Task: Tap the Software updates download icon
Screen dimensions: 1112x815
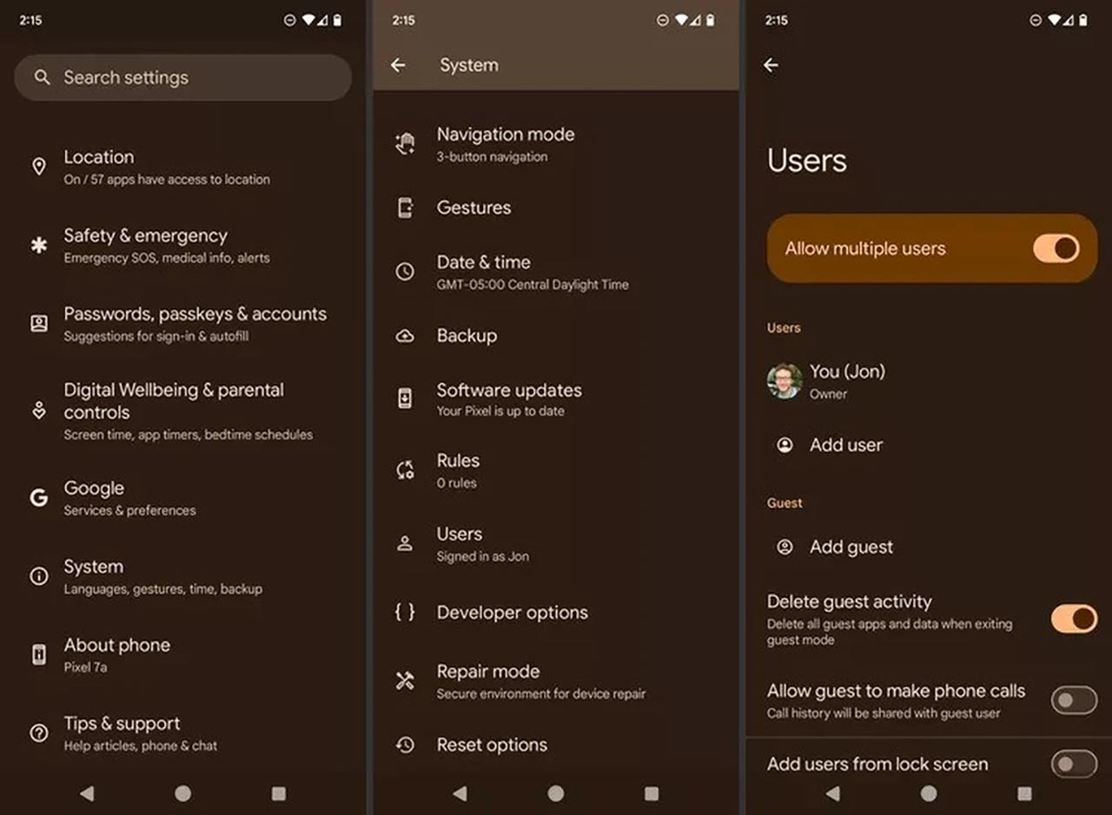Action: click(405, 399)
